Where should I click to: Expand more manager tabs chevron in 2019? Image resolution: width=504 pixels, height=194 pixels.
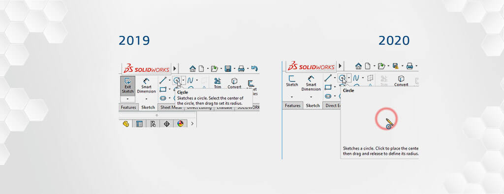(192, 124)
